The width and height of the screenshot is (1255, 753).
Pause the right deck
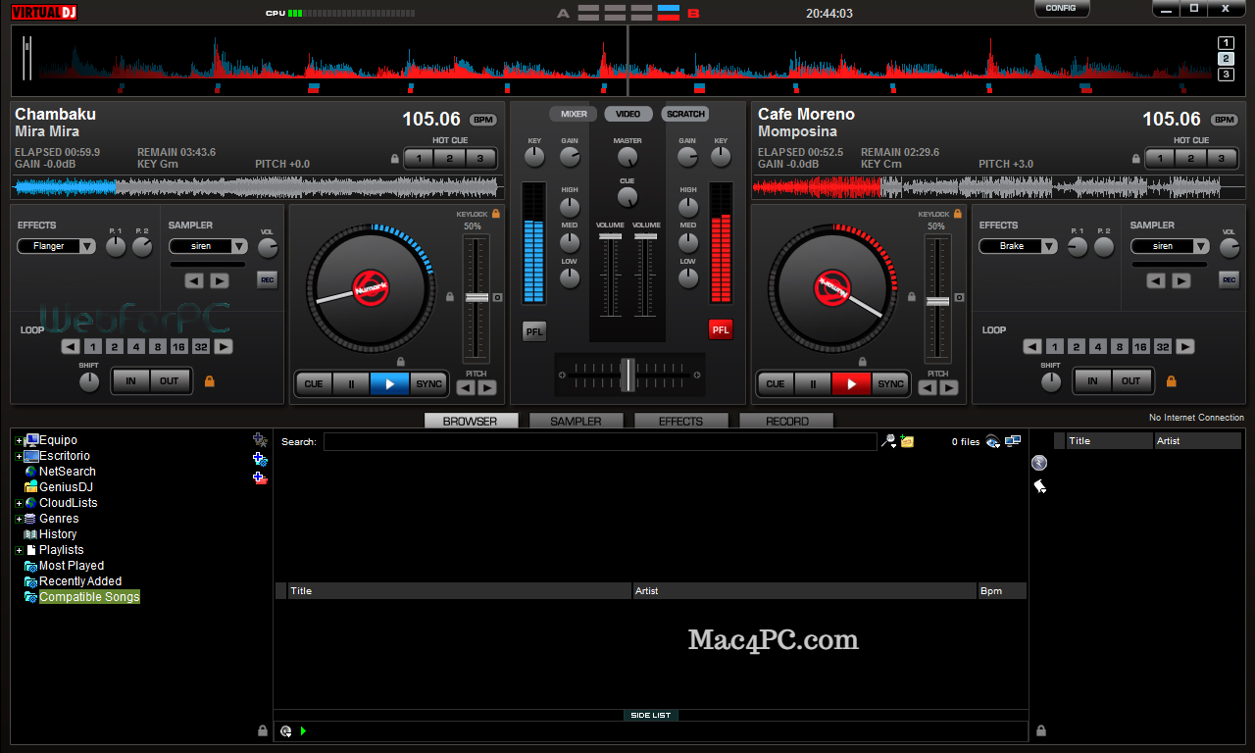(813, 383)
